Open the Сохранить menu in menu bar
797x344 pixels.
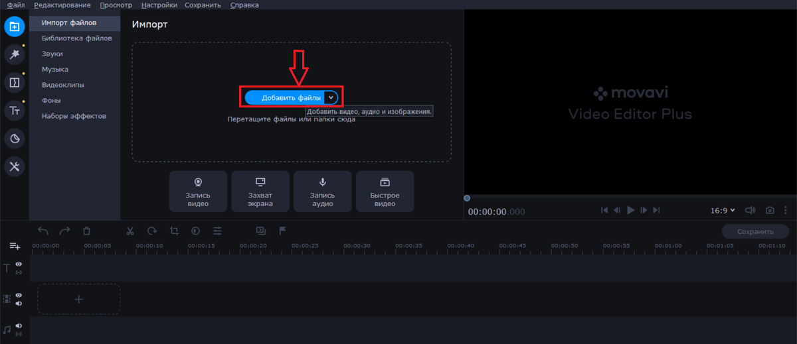(204, 5)
